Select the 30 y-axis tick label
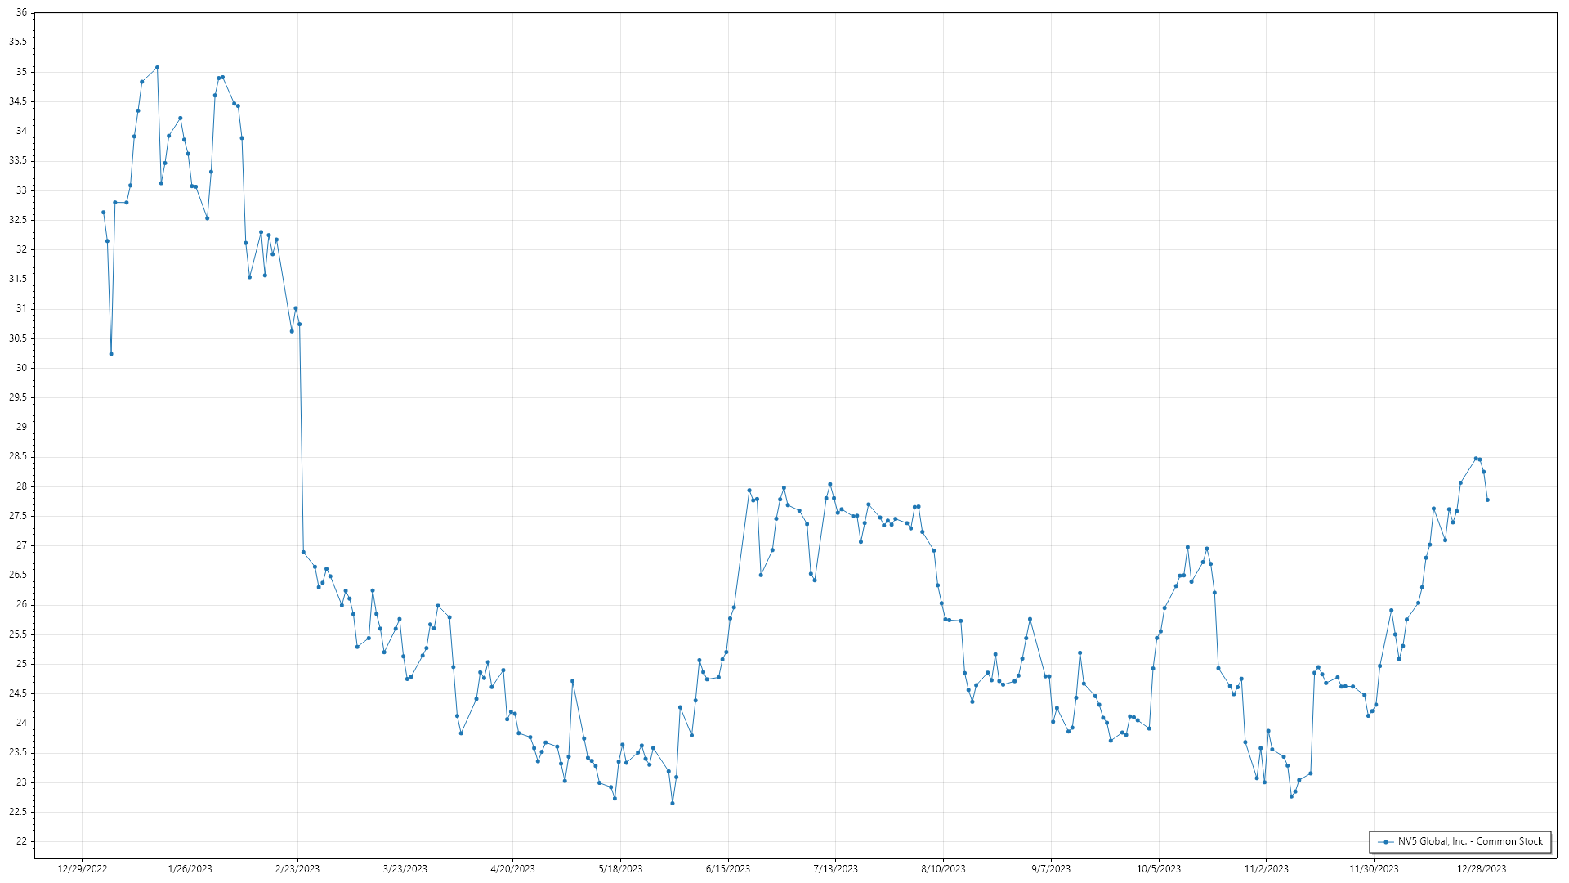This screenshot has width=1569, height=883. coord(21,368)
